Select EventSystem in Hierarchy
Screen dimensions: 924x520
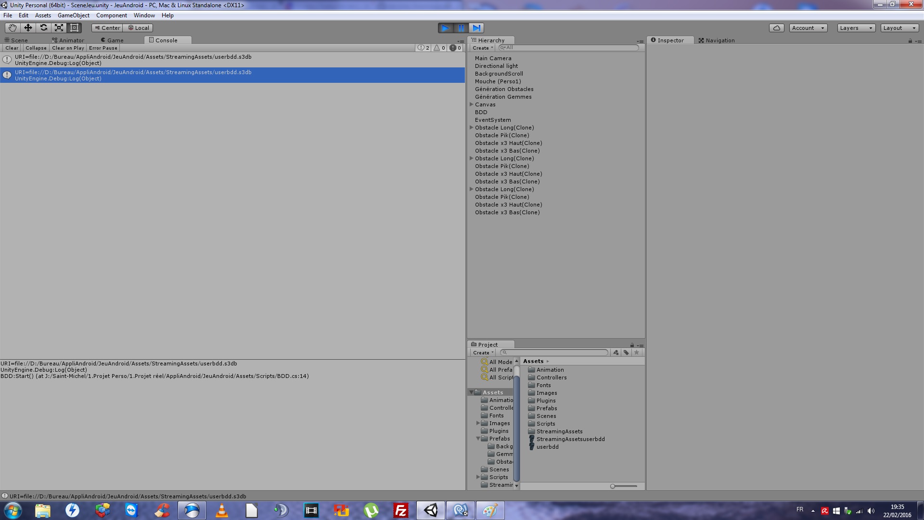pos(493,120)
